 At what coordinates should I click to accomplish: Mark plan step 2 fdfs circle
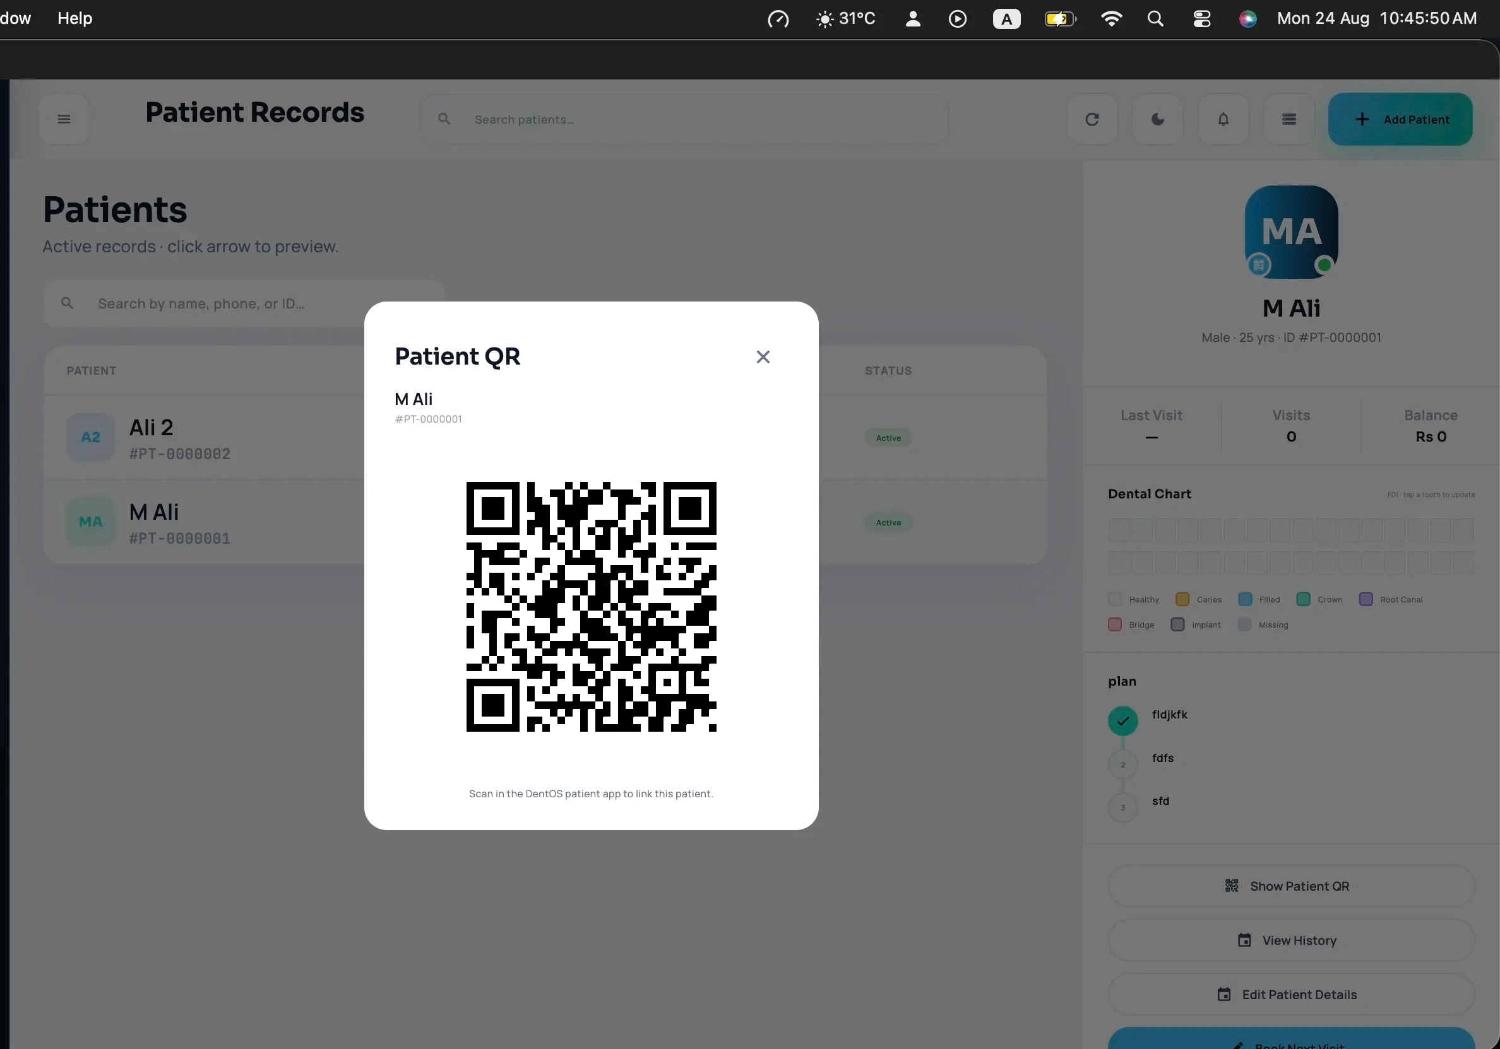(x=1123, y=765)
